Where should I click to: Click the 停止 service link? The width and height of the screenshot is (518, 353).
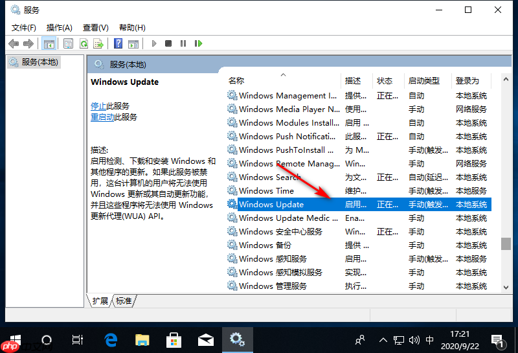click(x=98, y=106)
